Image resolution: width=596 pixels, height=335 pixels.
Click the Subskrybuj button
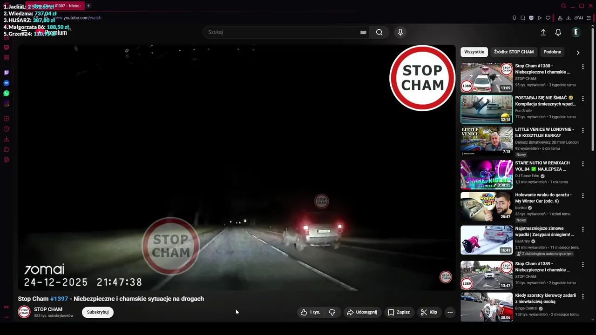point(98,312)
